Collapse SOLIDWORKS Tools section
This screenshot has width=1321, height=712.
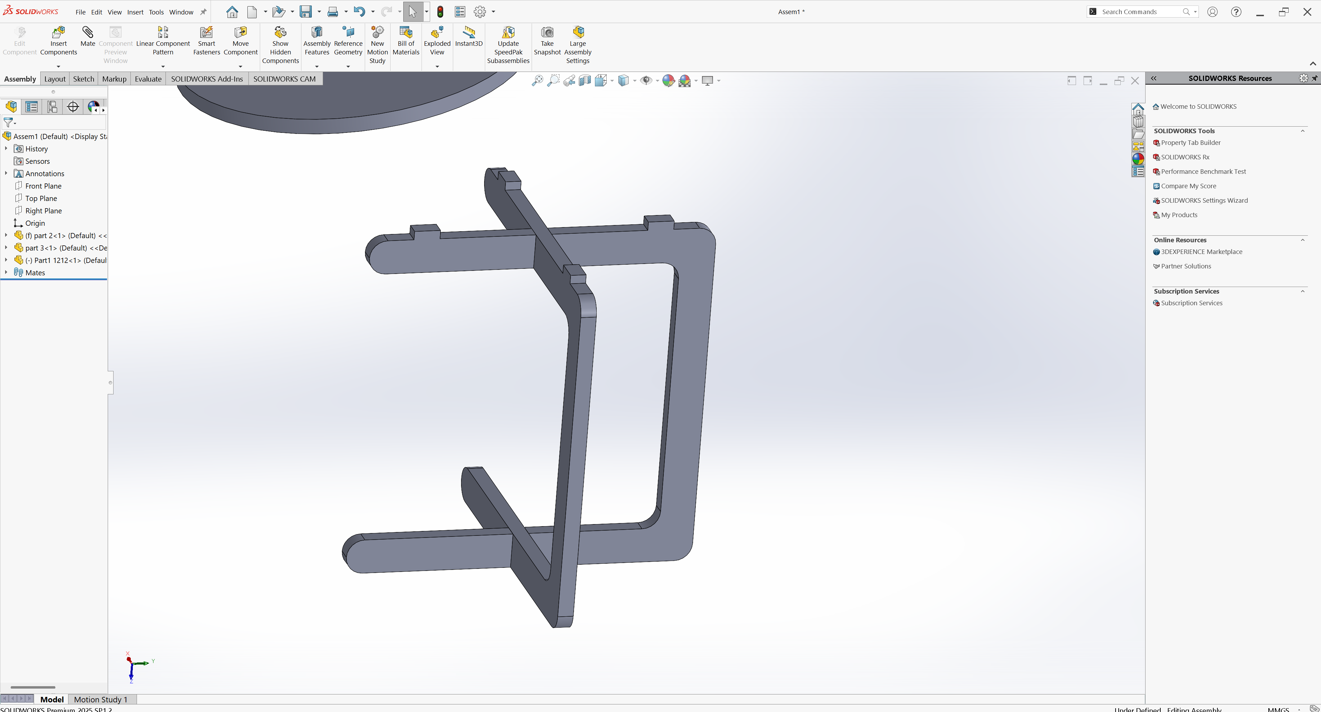point(1302,131)
